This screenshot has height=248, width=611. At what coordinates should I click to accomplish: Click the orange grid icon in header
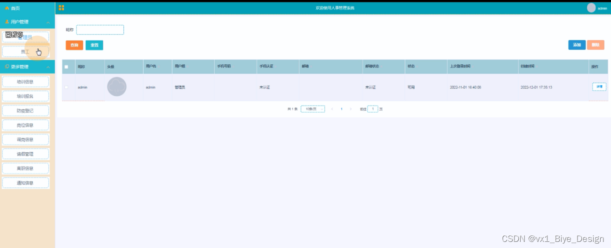tap(61, 8)
